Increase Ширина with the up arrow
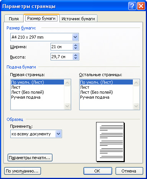Image resolution: width=147 pixels, height=179 pixels. pyautogui.click(x=75, y=45)
